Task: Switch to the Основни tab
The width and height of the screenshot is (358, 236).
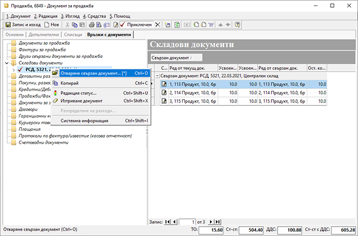Action: tap(14, 35)
